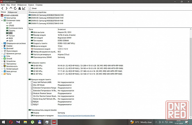
Task: Open the Избранное menu in menu bar
Action: [22, 5]
